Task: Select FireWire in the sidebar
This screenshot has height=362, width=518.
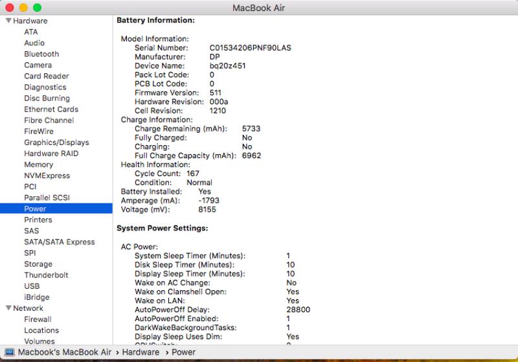Action: point(39,131)
